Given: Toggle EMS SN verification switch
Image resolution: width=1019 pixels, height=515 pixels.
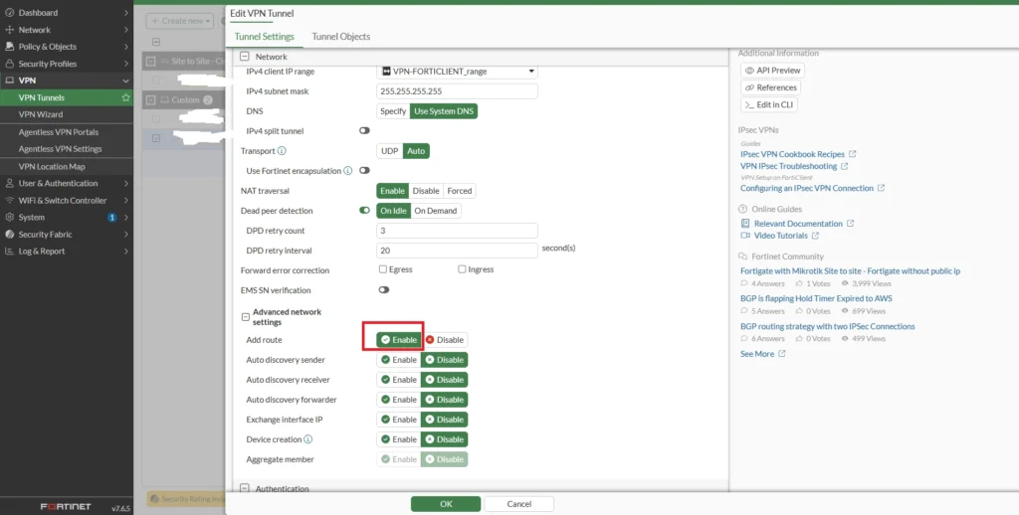Looking at the screenshot, I should [384, 290].
